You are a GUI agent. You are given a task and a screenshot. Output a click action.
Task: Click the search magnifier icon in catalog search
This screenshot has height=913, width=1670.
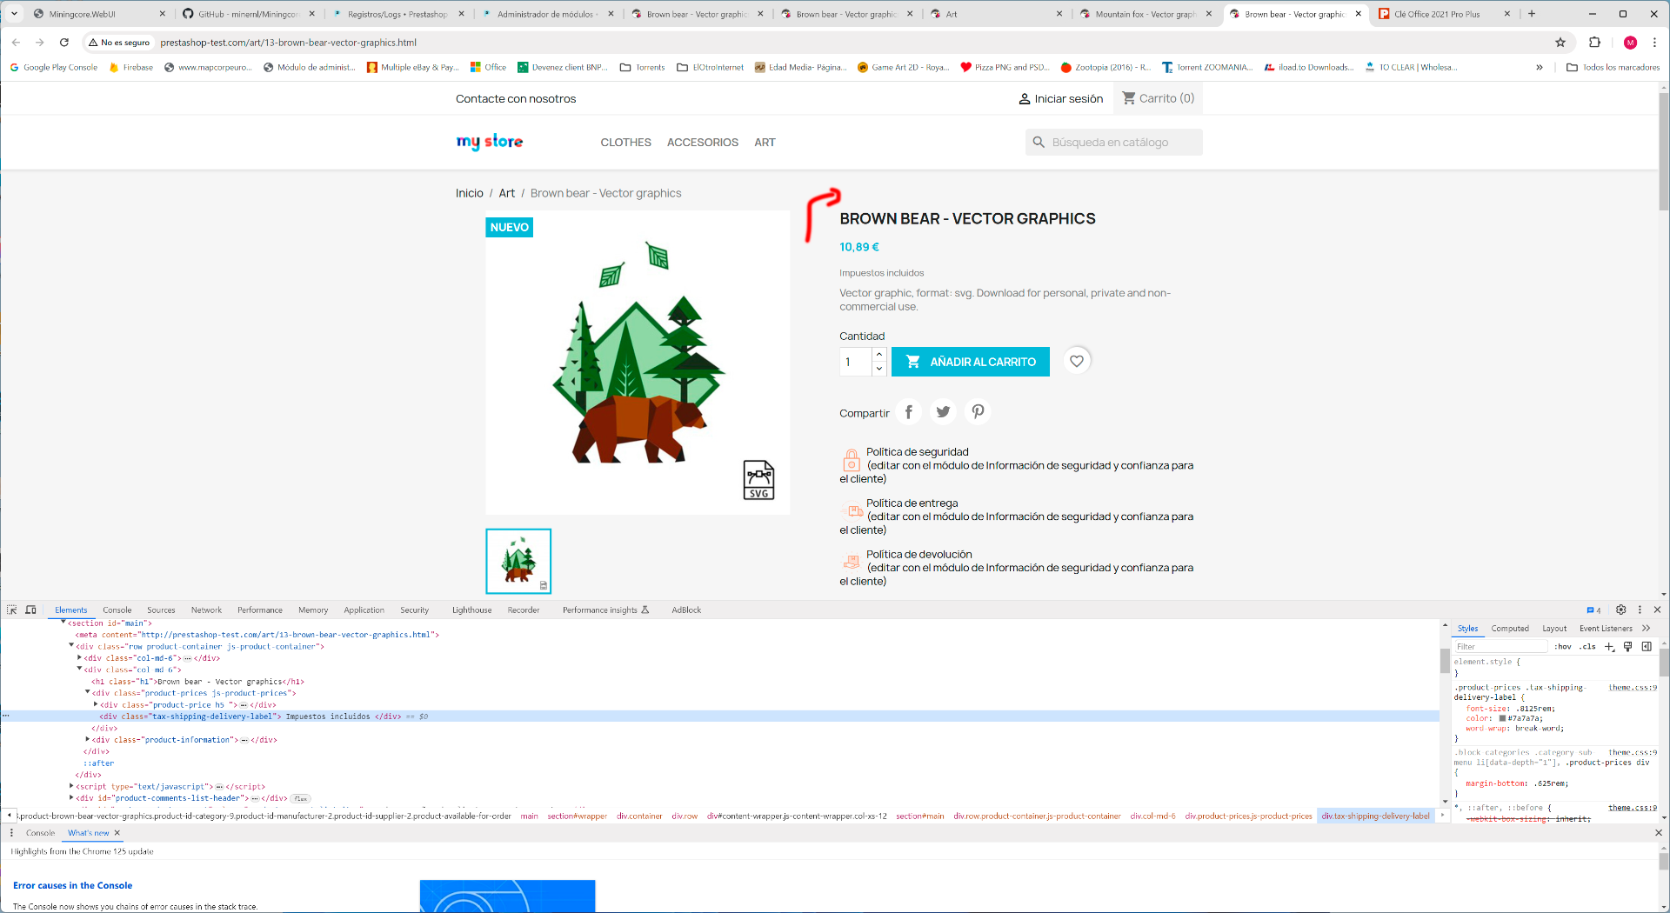click(1039, 142)
